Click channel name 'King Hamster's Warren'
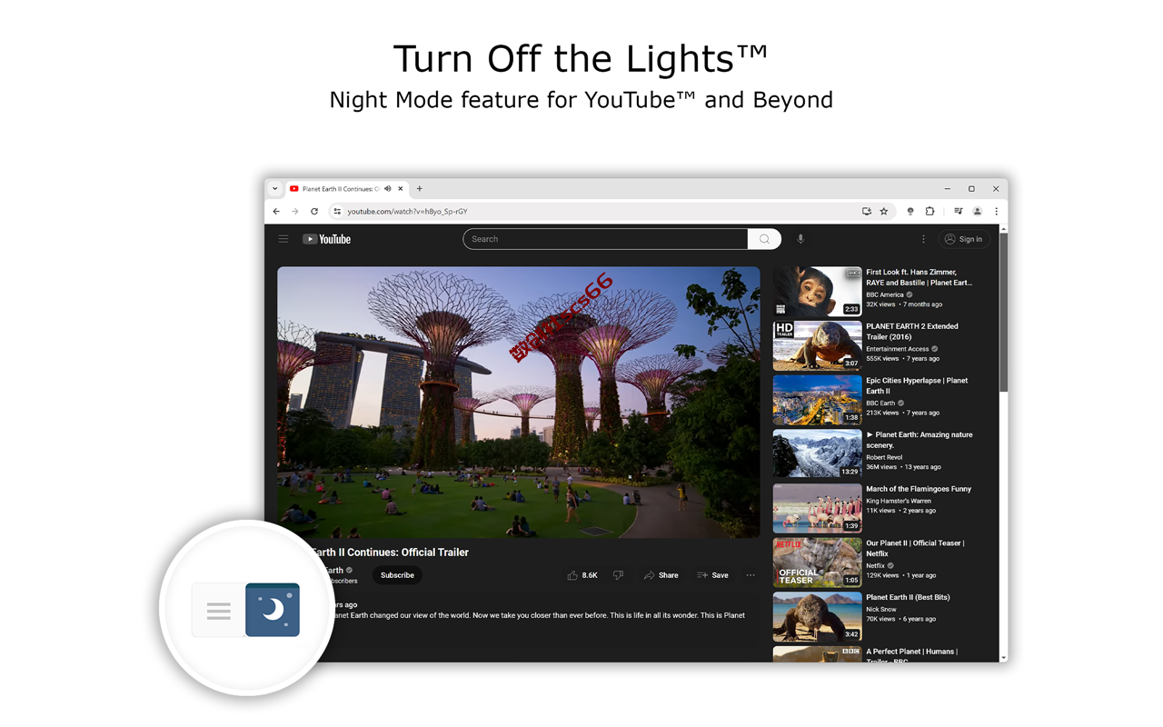This screenshot has width=1163, height=727. (899, 501)
